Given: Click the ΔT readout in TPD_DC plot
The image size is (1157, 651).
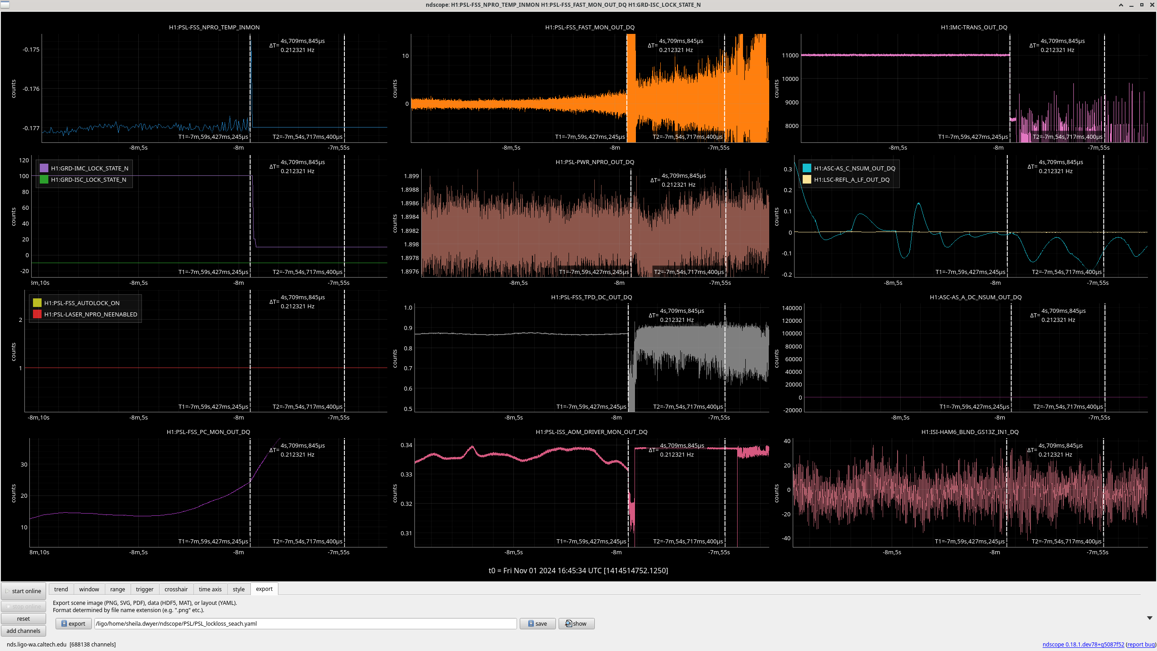Looking at the screenshot, I should (x=676, y=315).
